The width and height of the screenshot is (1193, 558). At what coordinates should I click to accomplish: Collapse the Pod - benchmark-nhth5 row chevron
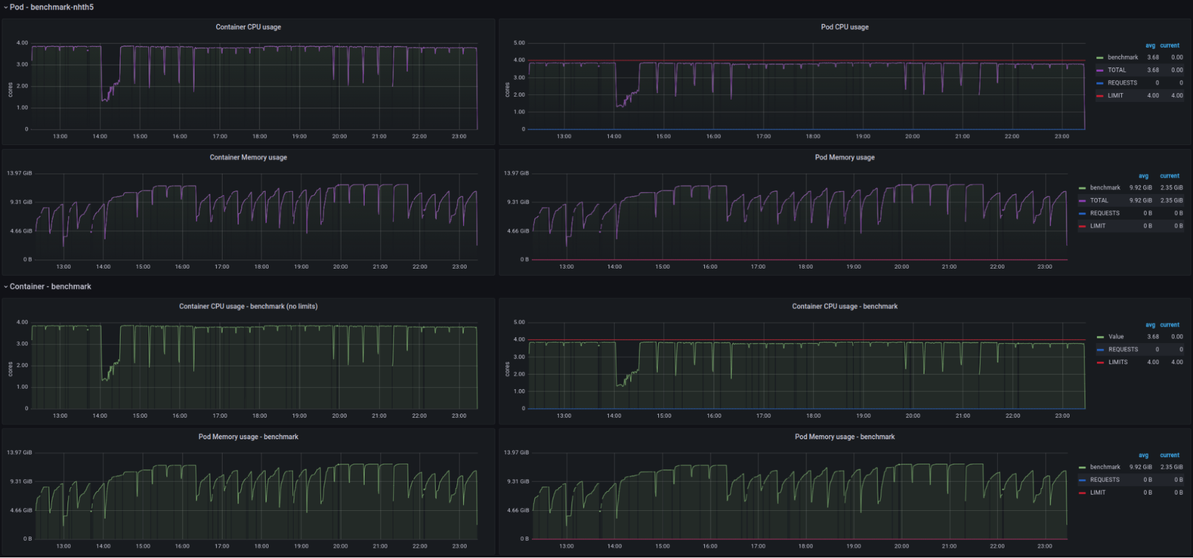pos(5,7)
